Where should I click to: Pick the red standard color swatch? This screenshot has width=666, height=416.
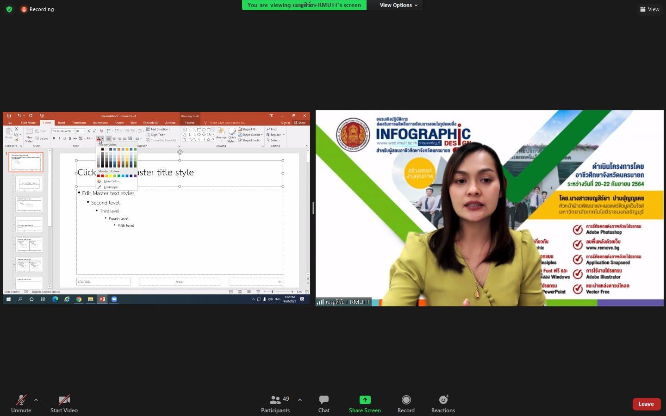click(x=102, y=176)
